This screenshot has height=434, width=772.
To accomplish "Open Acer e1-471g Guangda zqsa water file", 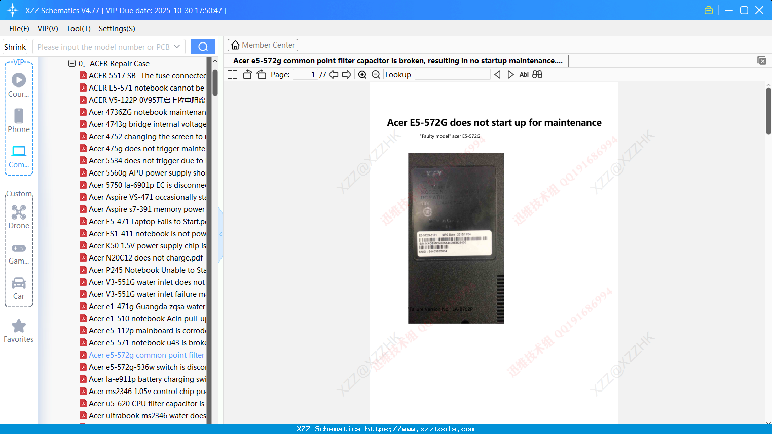I will pyautogui.click(x=142, y=307).
